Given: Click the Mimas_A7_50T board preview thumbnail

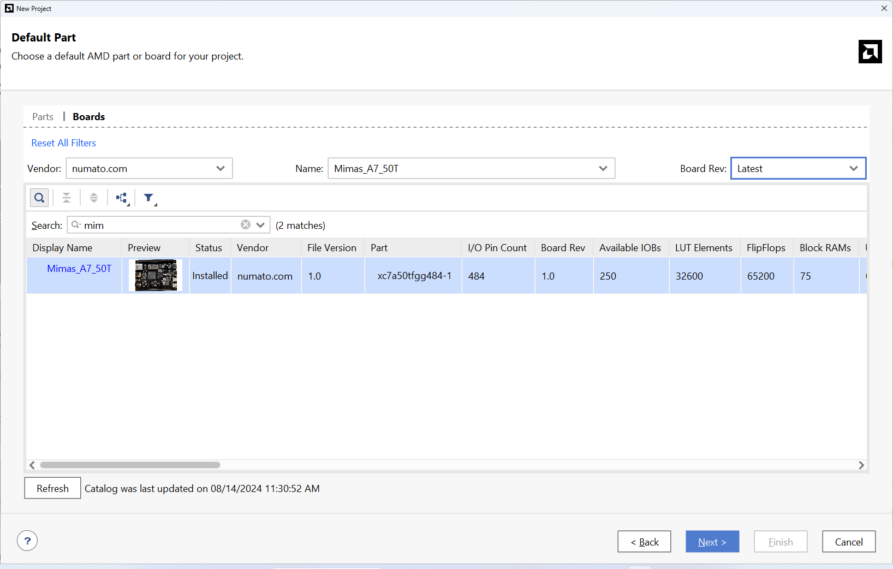Looking at the screenshot, I should coord(156,275).
